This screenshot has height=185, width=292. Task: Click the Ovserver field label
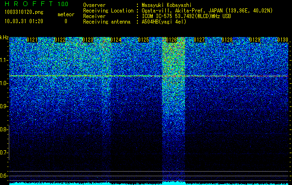click(x=94, y=5)
